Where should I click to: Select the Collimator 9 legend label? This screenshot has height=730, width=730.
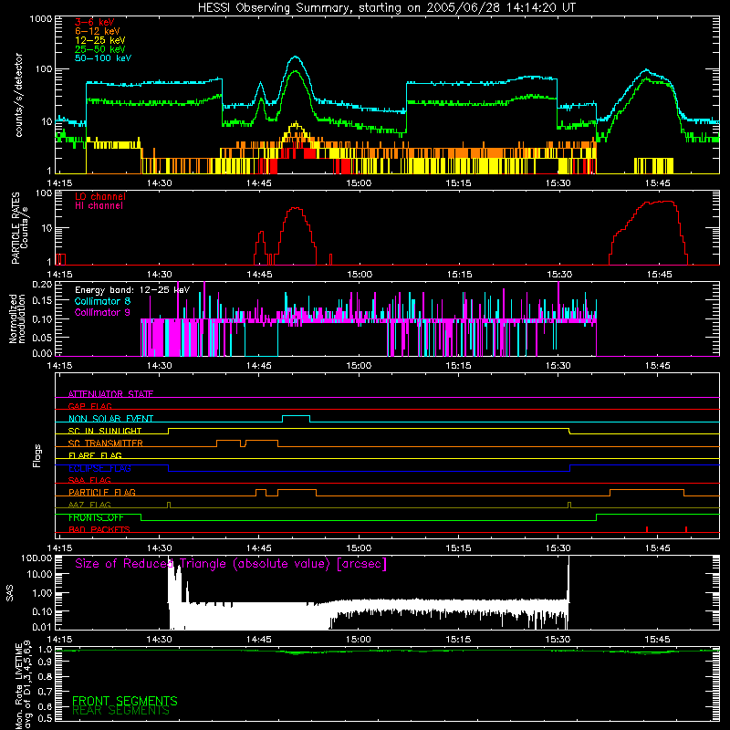(102, 312)
